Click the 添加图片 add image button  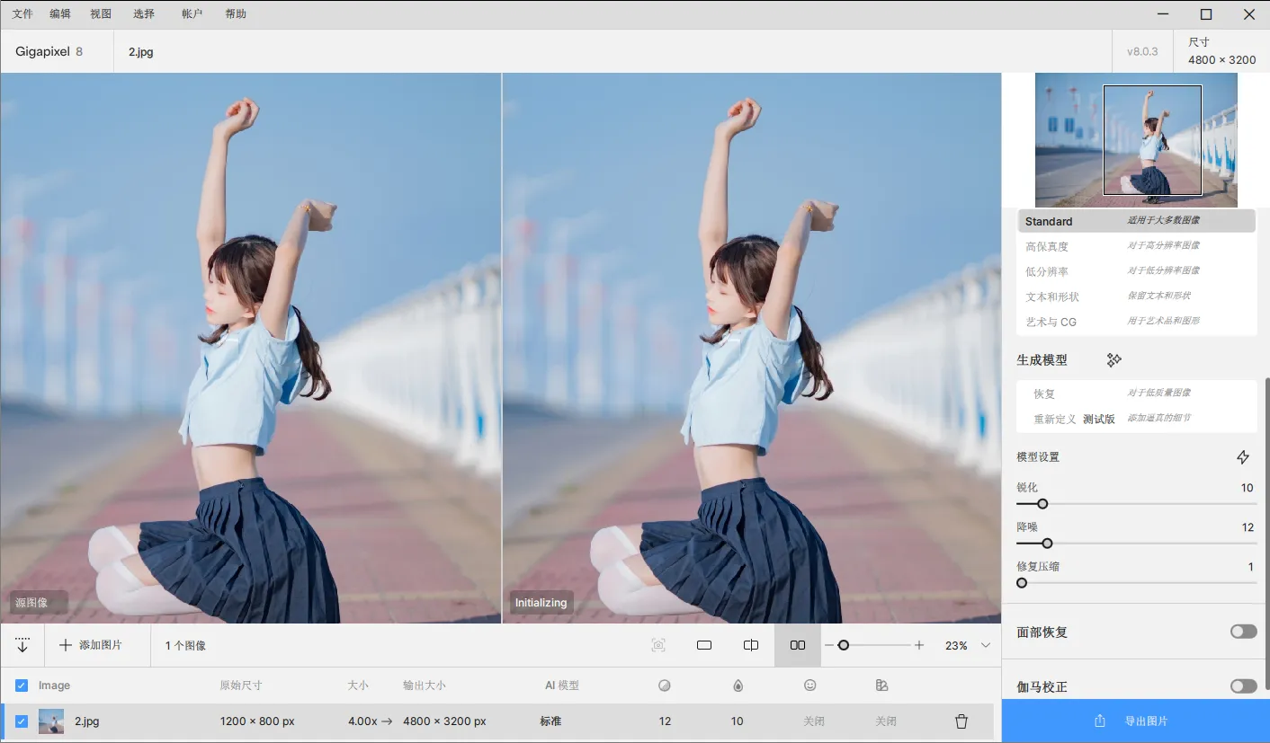(91, 645)
